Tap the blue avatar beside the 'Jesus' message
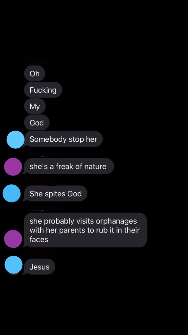This screenshot has width=188, height=335. [x=14, y=265]
